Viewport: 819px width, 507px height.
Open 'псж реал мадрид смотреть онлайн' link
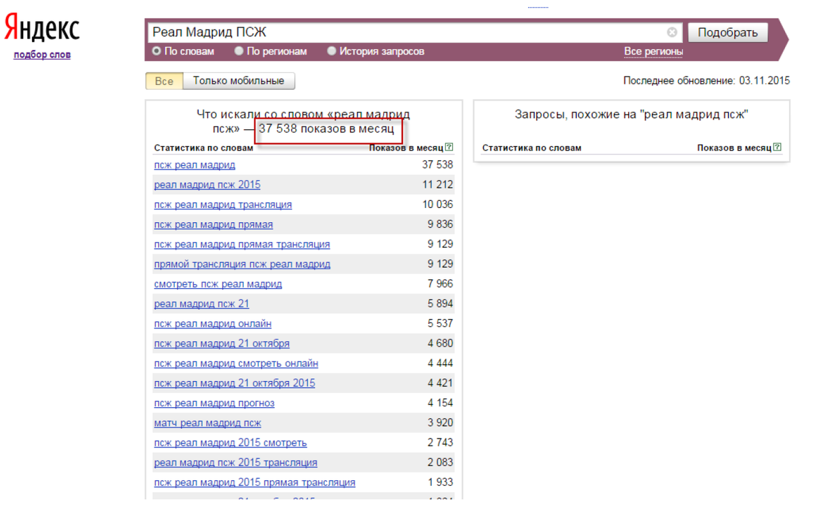tap(236, 363)
